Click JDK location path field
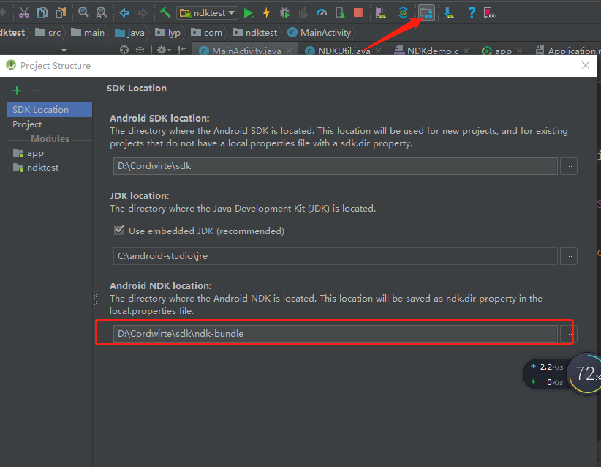 [x=335, y=256]
